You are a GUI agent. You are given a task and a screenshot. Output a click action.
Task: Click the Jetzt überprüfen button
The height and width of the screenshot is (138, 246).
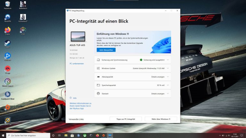[x=106, y=50]
